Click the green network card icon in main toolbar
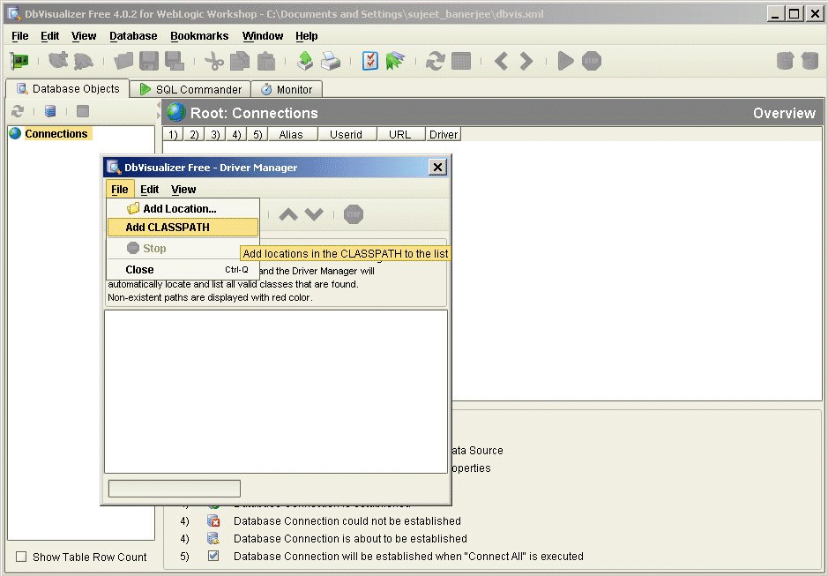 19,61
